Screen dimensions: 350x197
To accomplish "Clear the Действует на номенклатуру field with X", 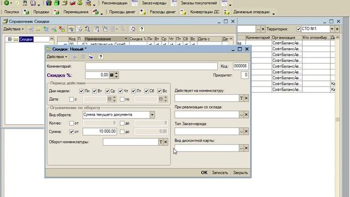I will [246, 99].
